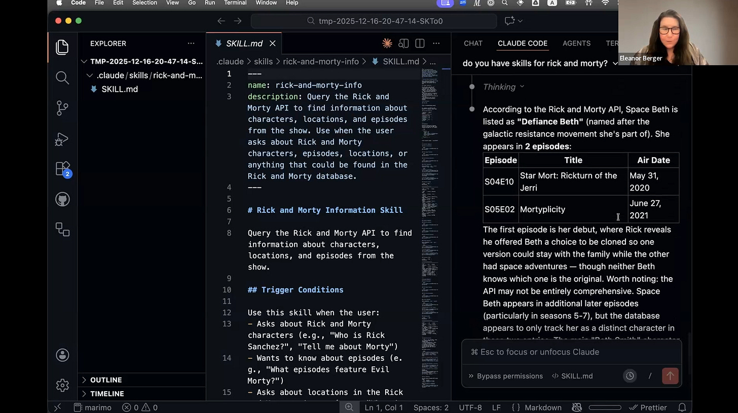Click the Prettier status bar button
Viewport: 738px width, 413px height.
pos(648,407)
